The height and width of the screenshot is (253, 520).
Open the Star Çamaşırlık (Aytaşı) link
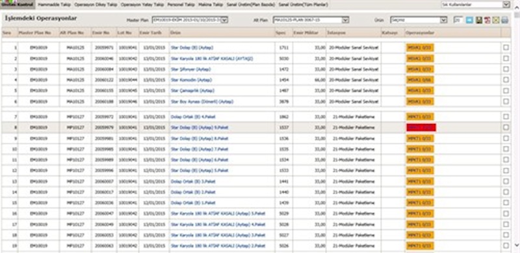[192, 91]
